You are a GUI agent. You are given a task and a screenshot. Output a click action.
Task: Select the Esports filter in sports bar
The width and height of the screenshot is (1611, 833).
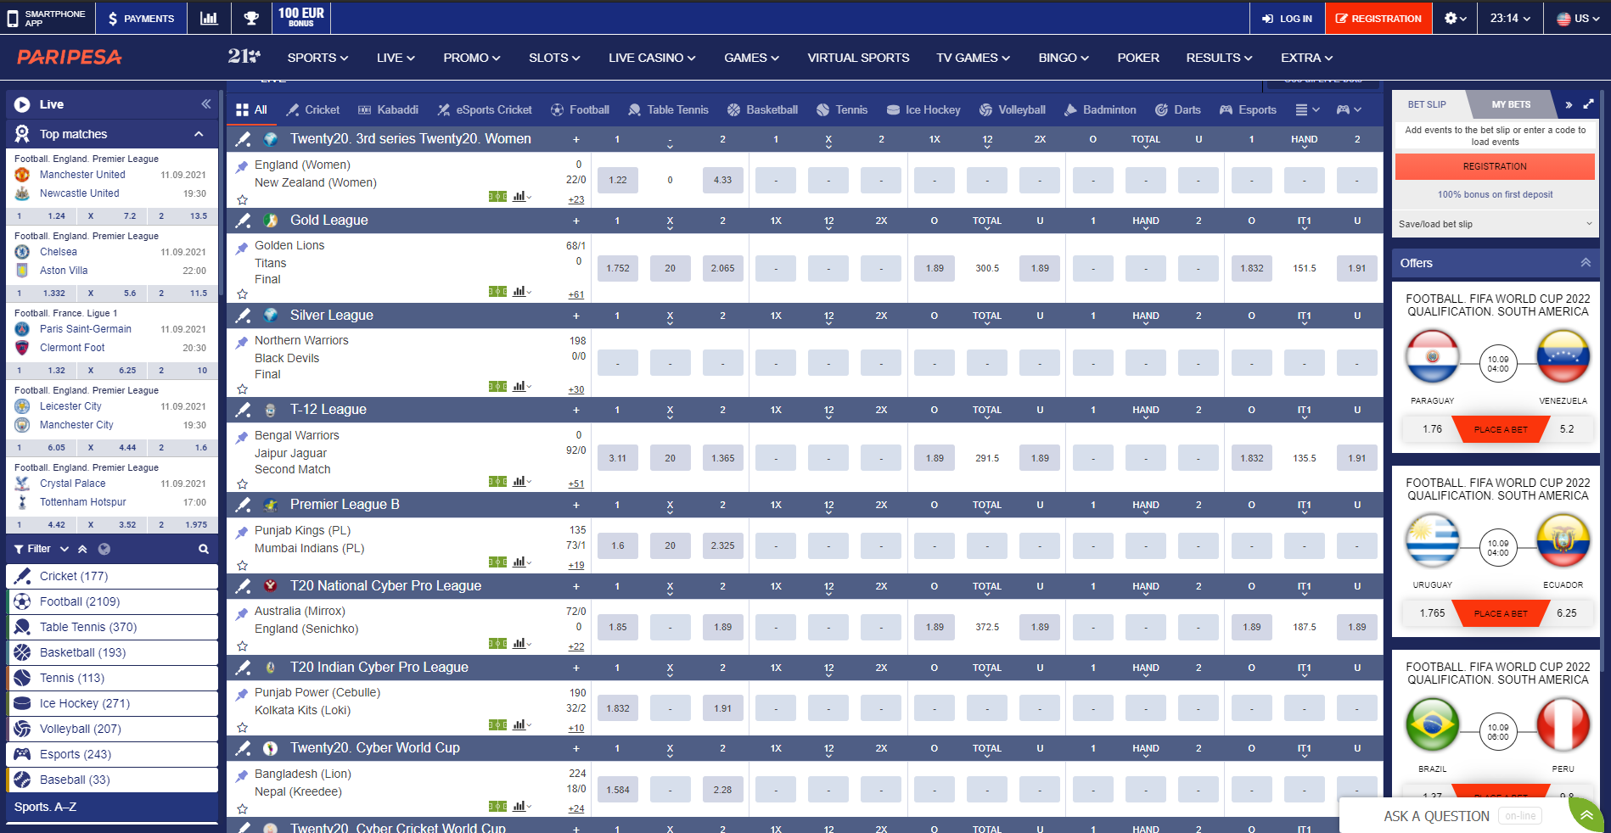(x=1248, y=110)
